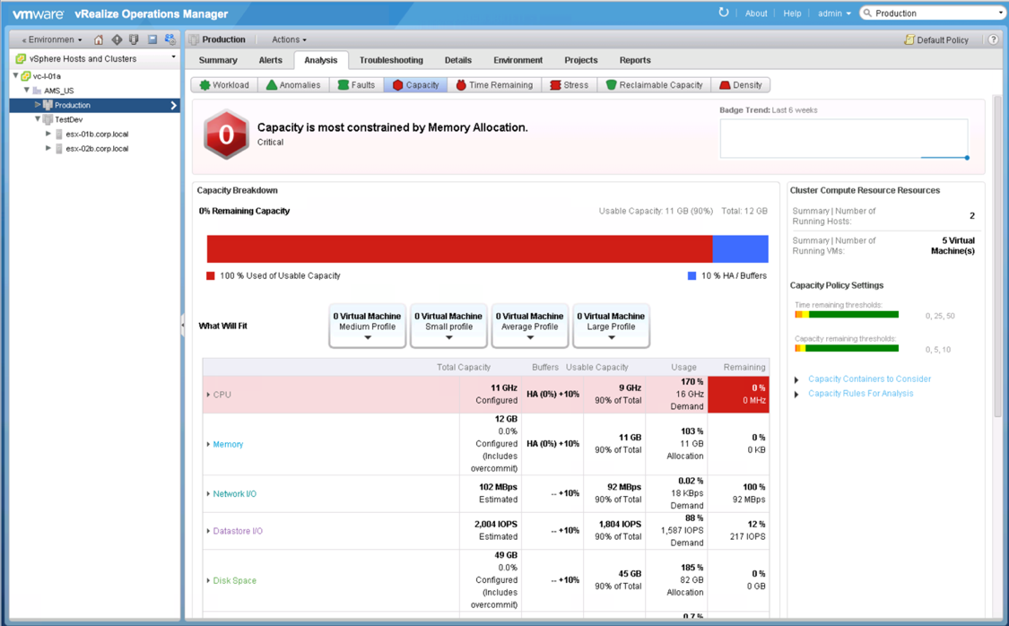Click the Memory resource link
1009x626 pixels.
228,445
